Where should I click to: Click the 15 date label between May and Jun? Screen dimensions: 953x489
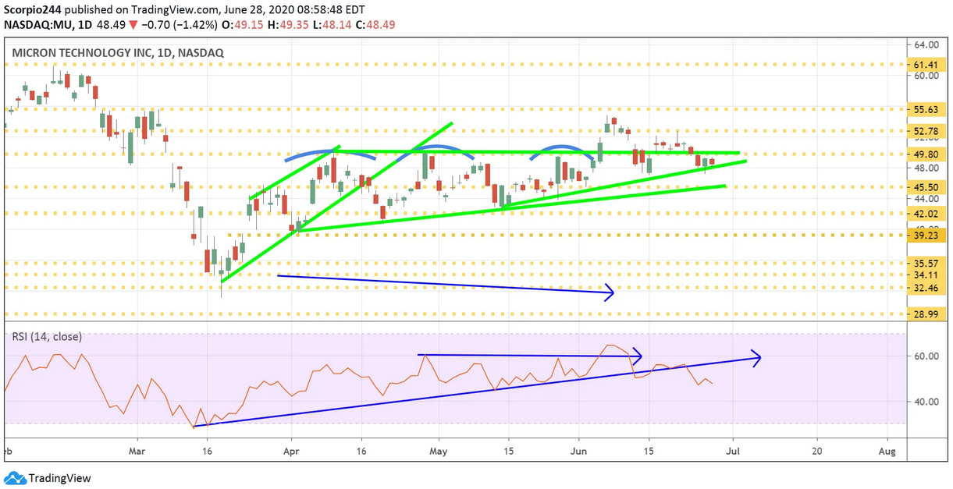point(509,451)
